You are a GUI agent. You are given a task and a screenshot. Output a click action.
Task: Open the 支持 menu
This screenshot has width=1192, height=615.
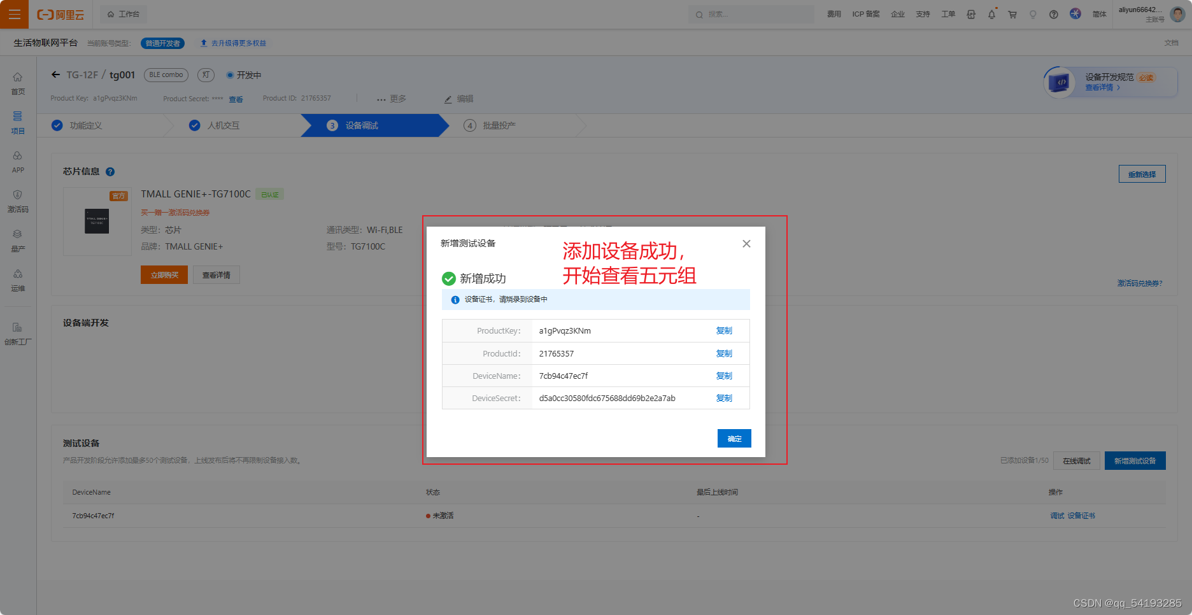pyautogui.click(x=923, y=14)
